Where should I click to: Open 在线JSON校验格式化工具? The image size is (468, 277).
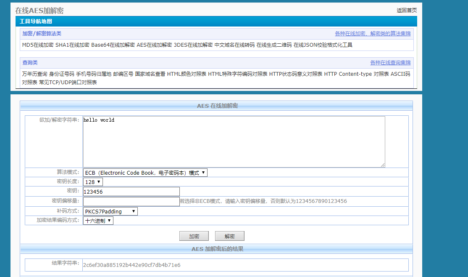click(x=323, y=45)
